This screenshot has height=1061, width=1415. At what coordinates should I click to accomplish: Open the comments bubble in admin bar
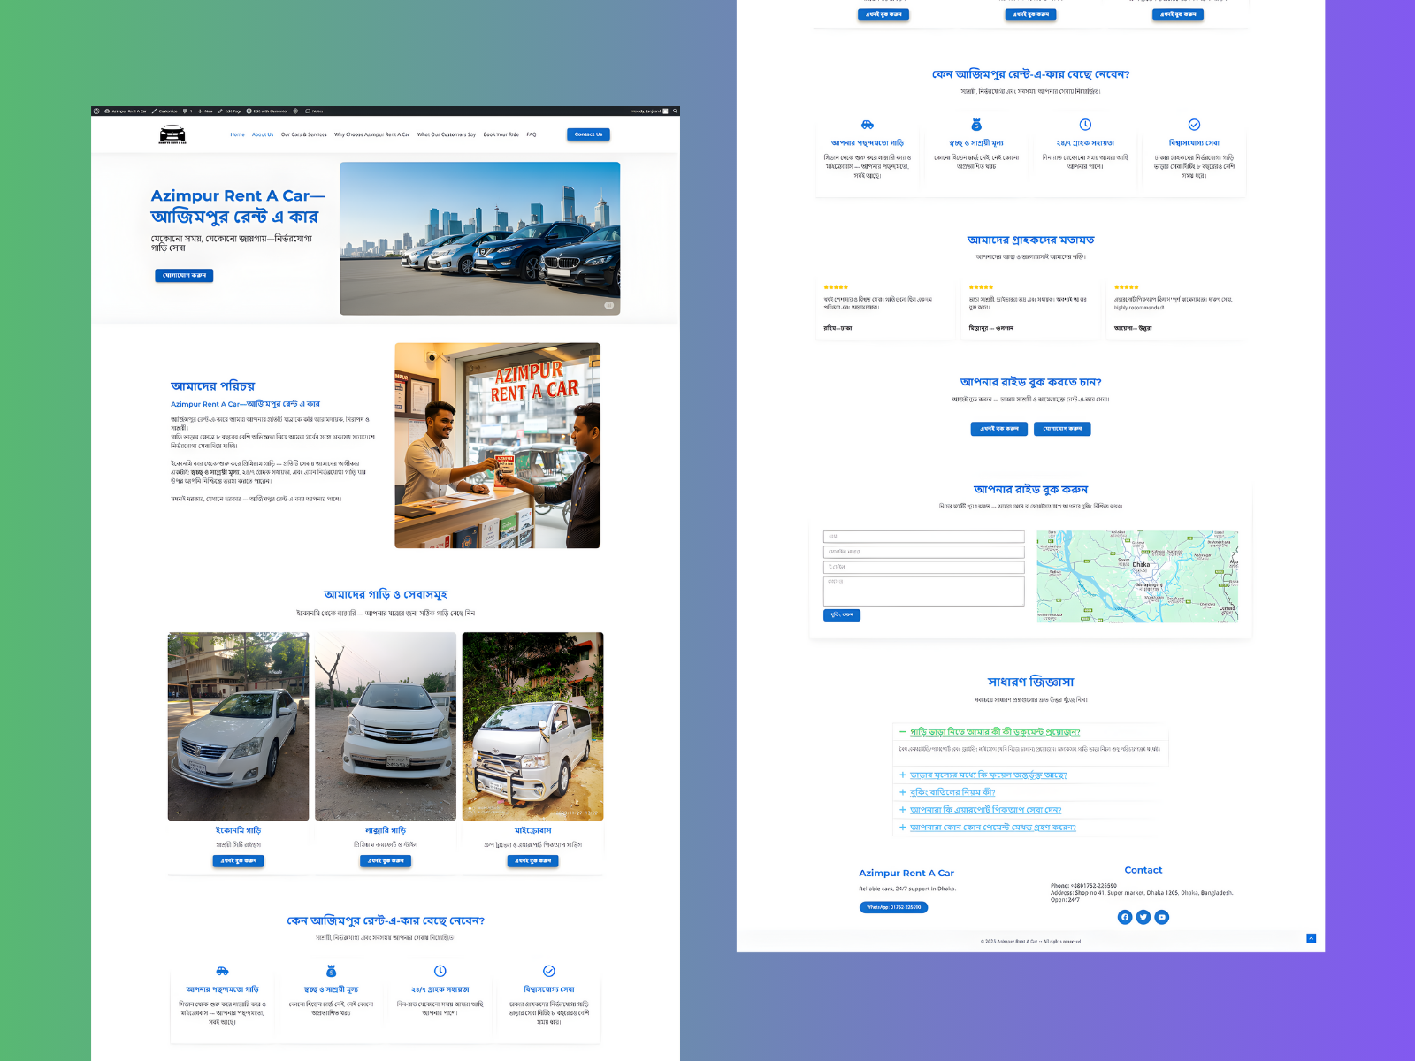(187, 111)
